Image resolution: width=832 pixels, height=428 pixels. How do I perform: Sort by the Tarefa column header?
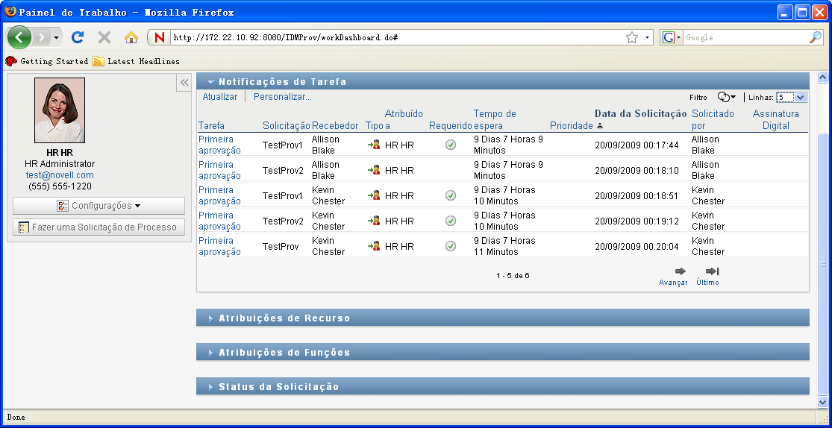[x=211, y=126]
